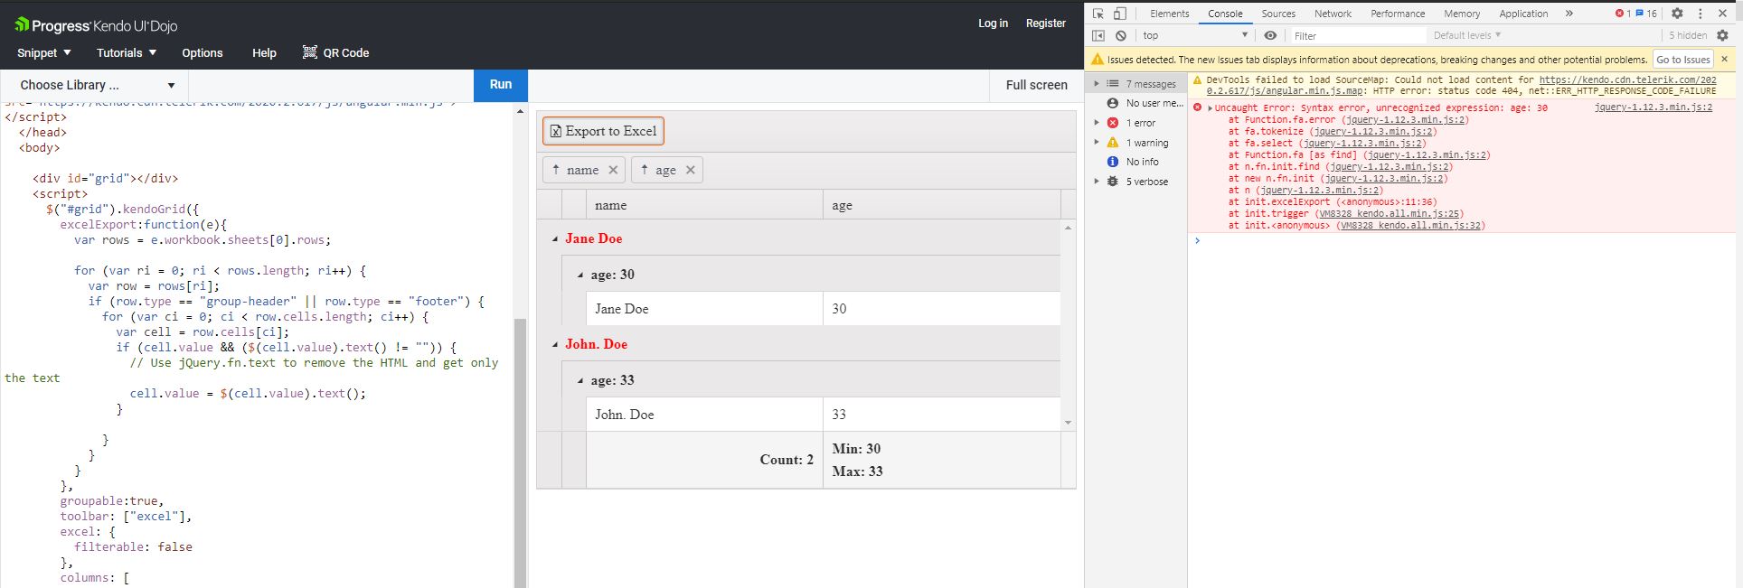
Task: Click the red error count badge
Action: (1623, 14)
